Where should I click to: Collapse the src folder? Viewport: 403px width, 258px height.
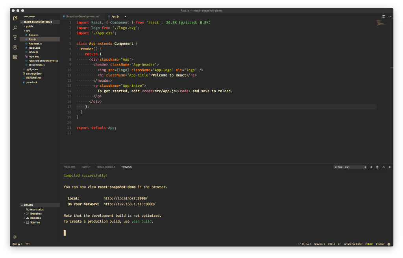coord(28,31)
